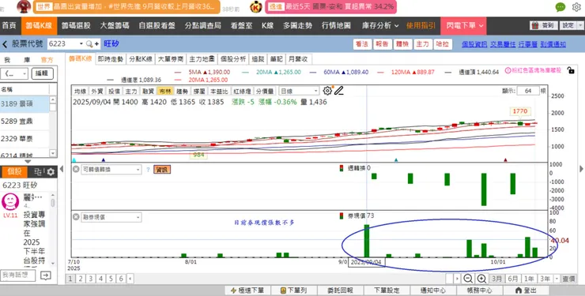The height and width of the screenshot is (296, 585).
Task: Toggle the 外資 overlay
Action: tap(97, 92)
